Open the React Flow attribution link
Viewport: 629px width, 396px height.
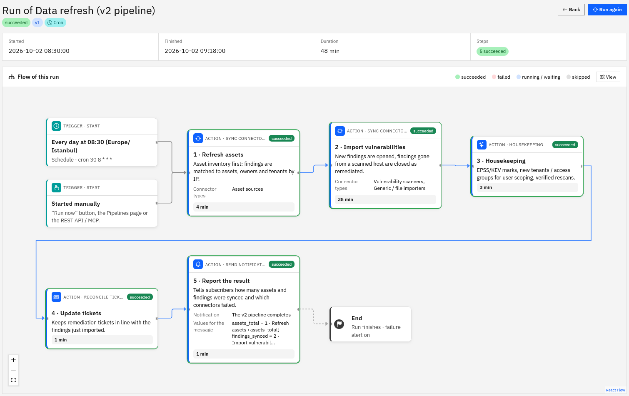click(615, 390)
